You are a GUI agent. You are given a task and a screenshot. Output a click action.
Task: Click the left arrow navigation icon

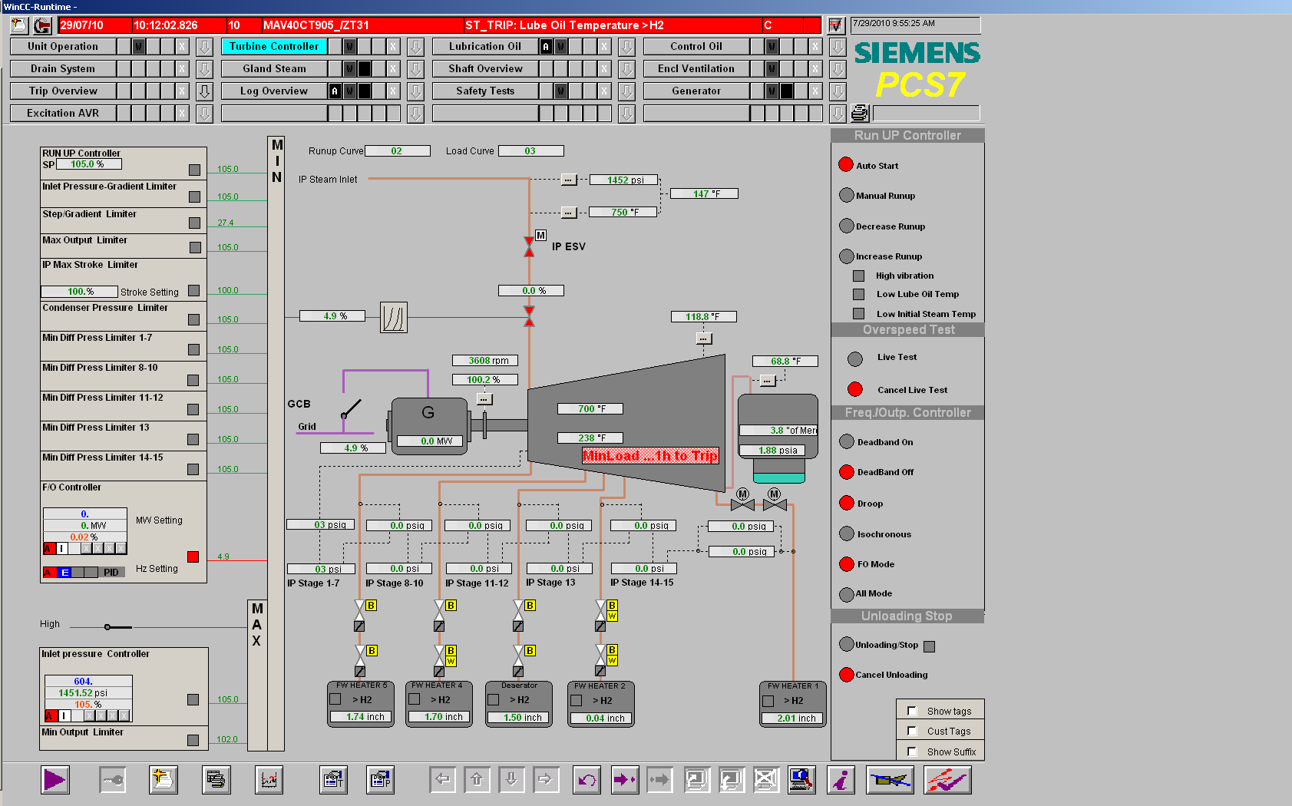coord(443,780)
